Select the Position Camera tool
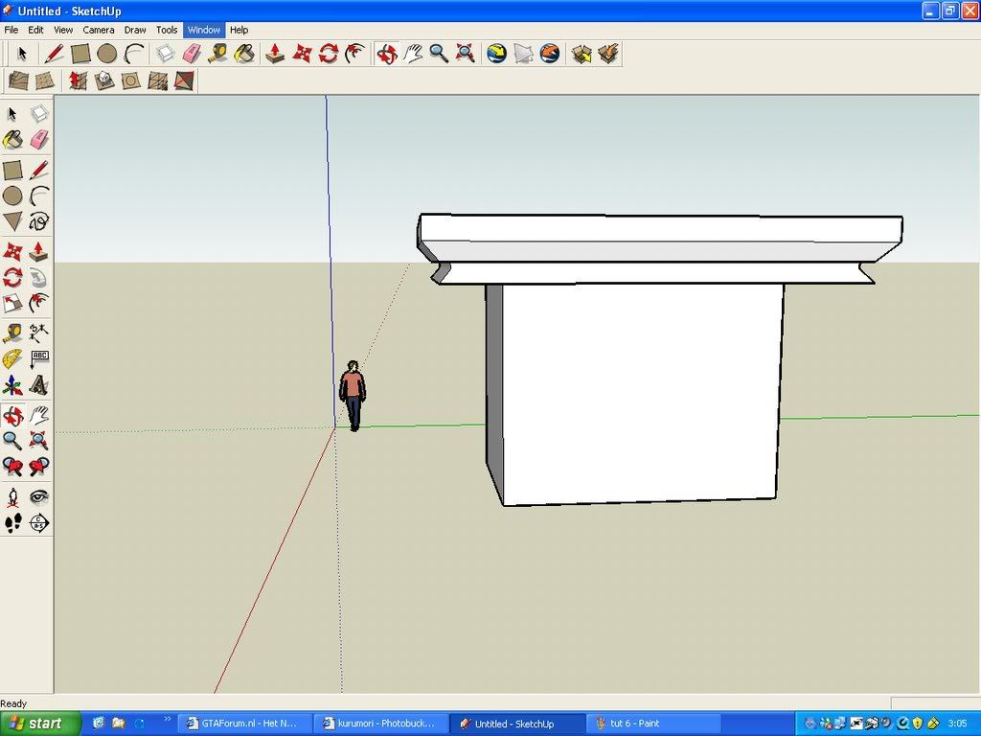Viewport: 981px width, 736px height. 12,497
